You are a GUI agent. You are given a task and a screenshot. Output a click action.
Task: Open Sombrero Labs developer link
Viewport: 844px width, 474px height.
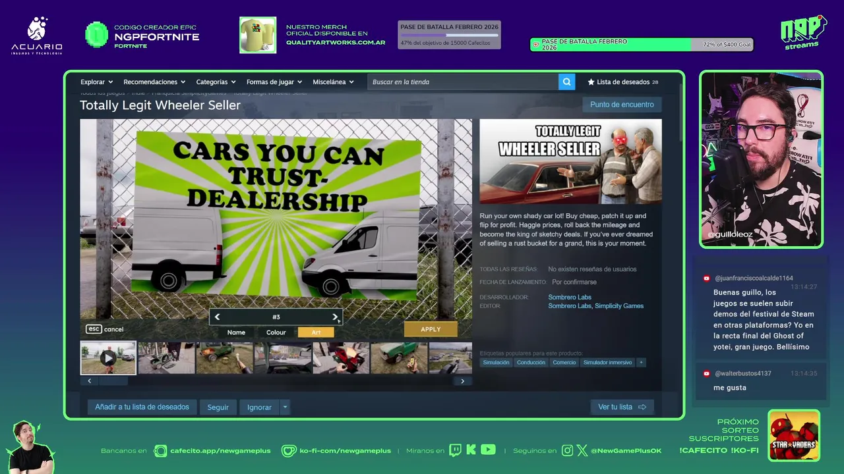(x=570, y=297)
